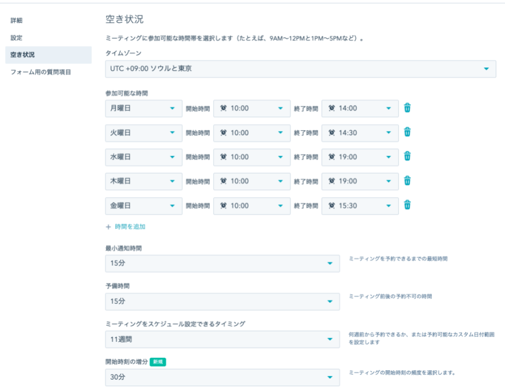Switch to the 詳細 section
This screenshot has width=505, height=392.
[x=17, y=21]
